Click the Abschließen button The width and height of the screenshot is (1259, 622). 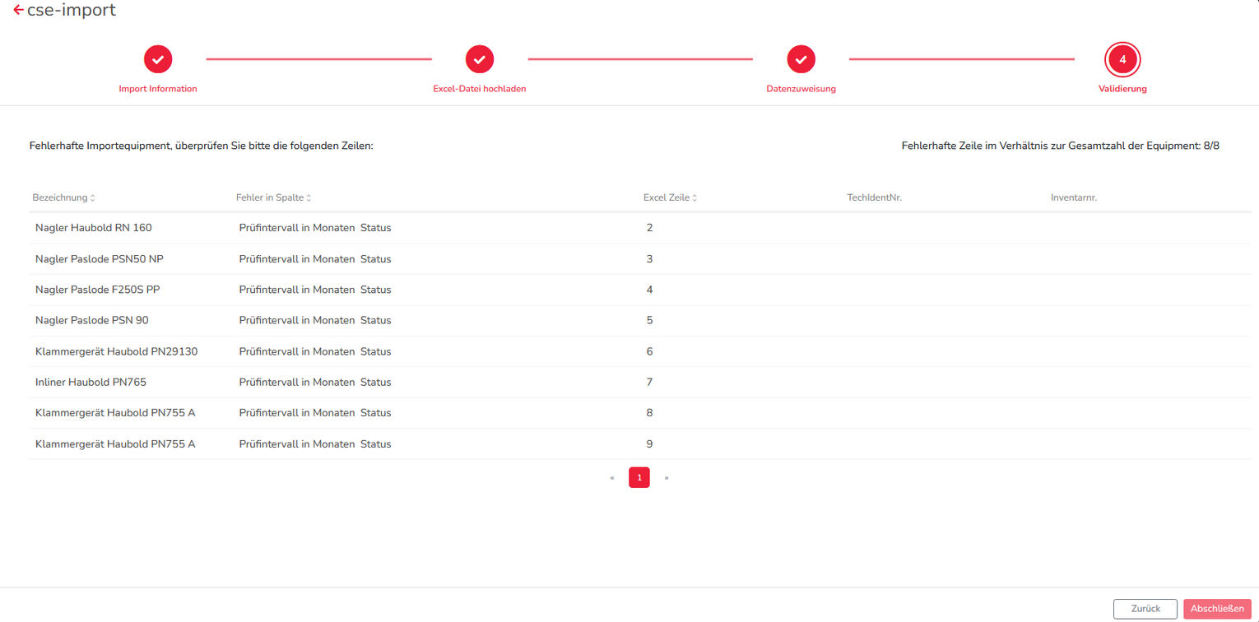click(1217, 609)
